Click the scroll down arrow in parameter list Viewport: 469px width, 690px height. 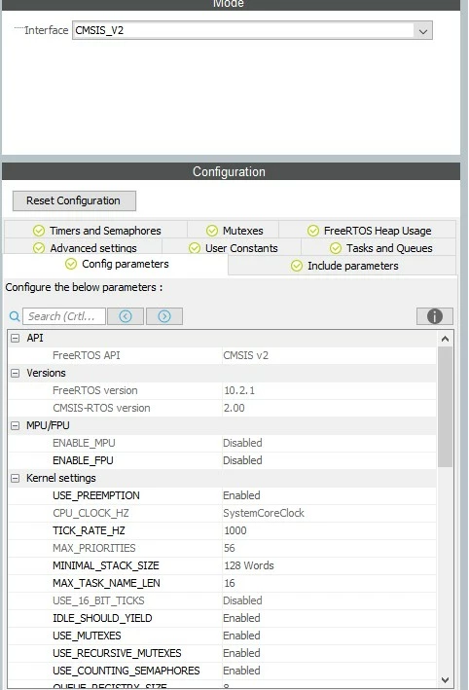[446, 680]
